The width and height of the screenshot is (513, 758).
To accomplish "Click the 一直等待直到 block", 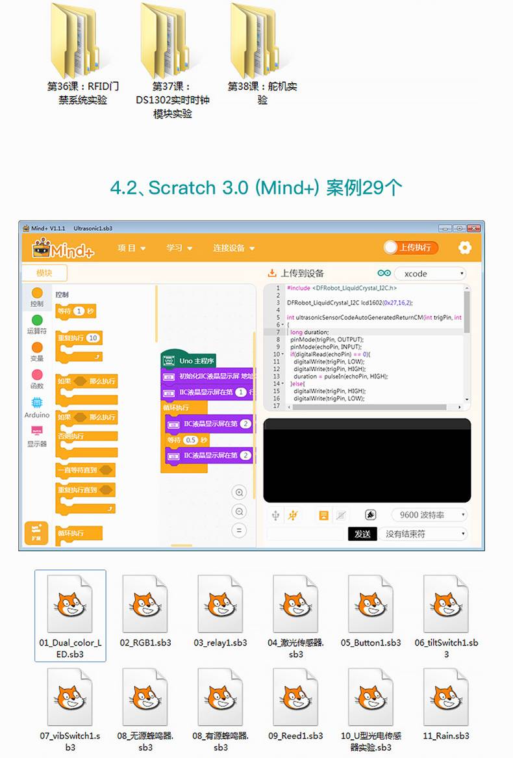I will (x=85, y=470).
